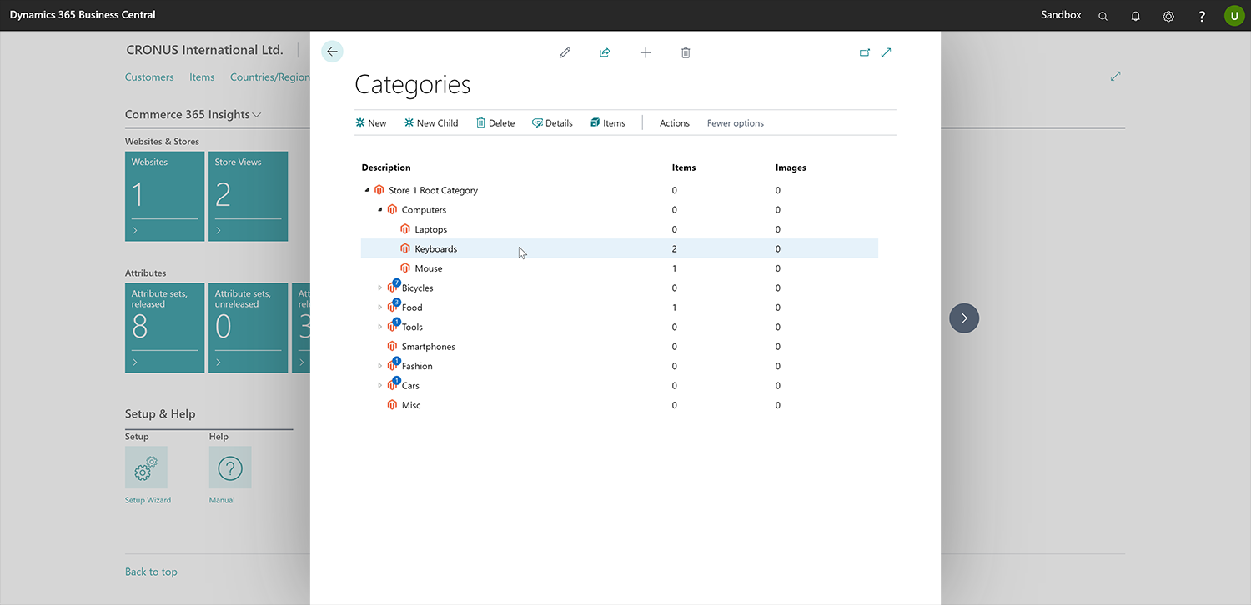Screen dimensions: 1251x605
Task: Click the back arrow button
Action: (332, 52)
